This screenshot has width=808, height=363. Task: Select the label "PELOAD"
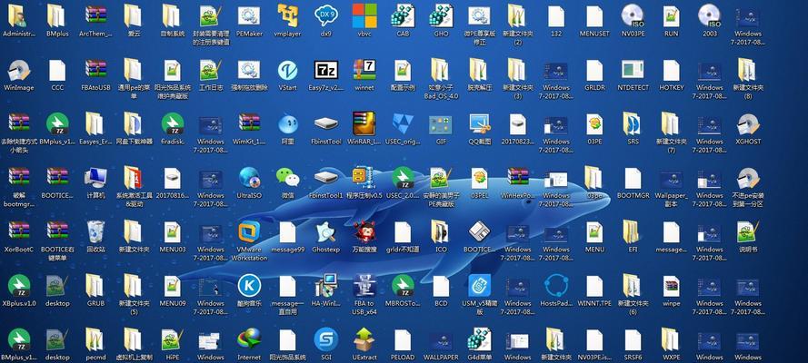tap(403, 357)
